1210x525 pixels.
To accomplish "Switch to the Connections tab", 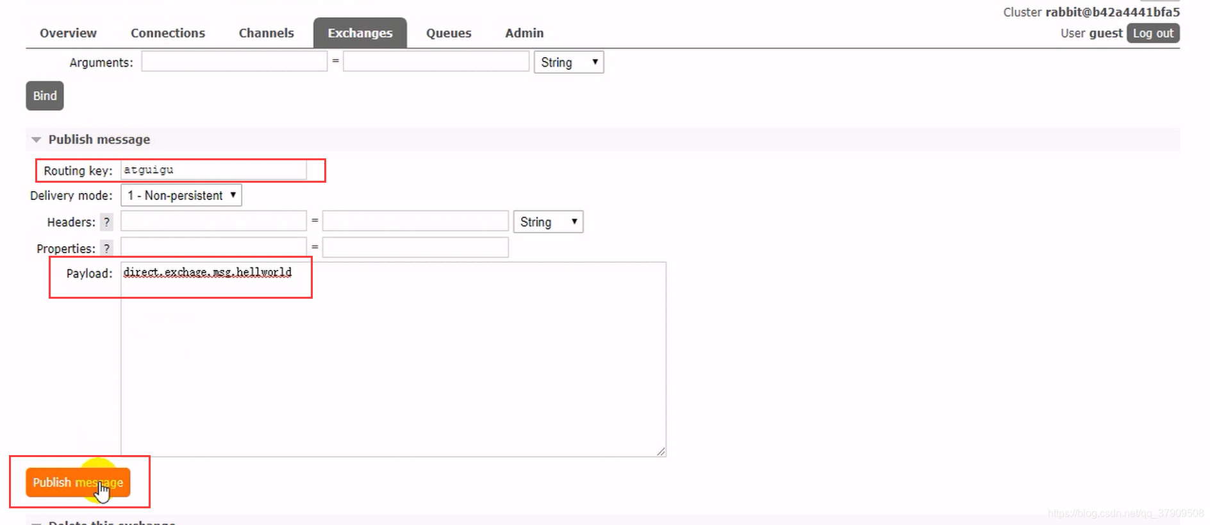I will click(168, 33).
